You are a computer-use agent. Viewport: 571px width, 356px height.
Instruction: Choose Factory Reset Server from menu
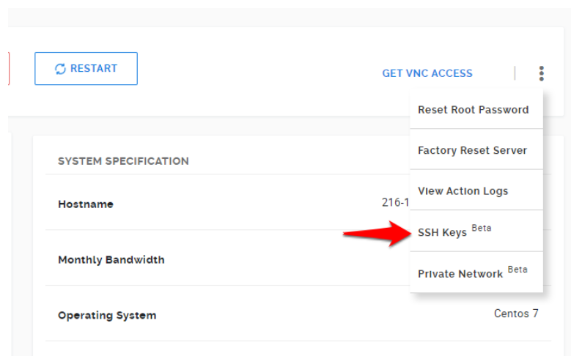(476, 149)
